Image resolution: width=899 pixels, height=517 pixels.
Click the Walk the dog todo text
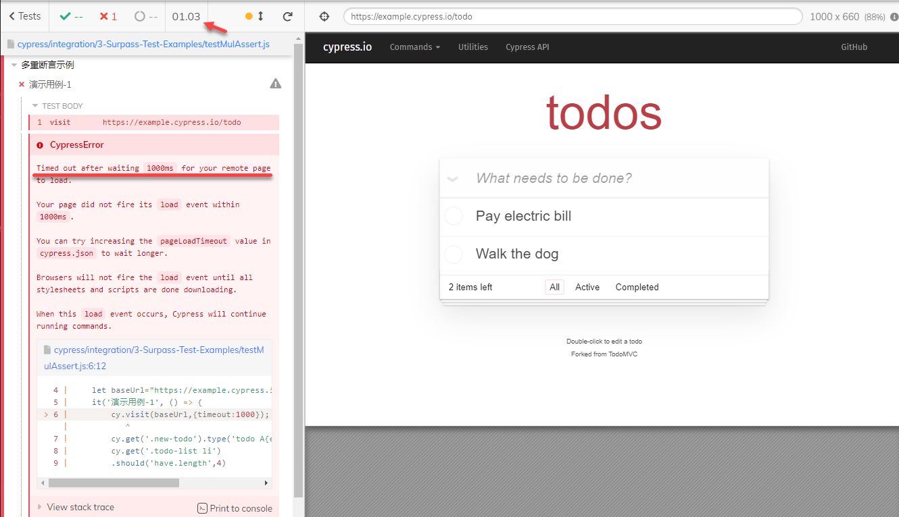[x=517, y=254]
